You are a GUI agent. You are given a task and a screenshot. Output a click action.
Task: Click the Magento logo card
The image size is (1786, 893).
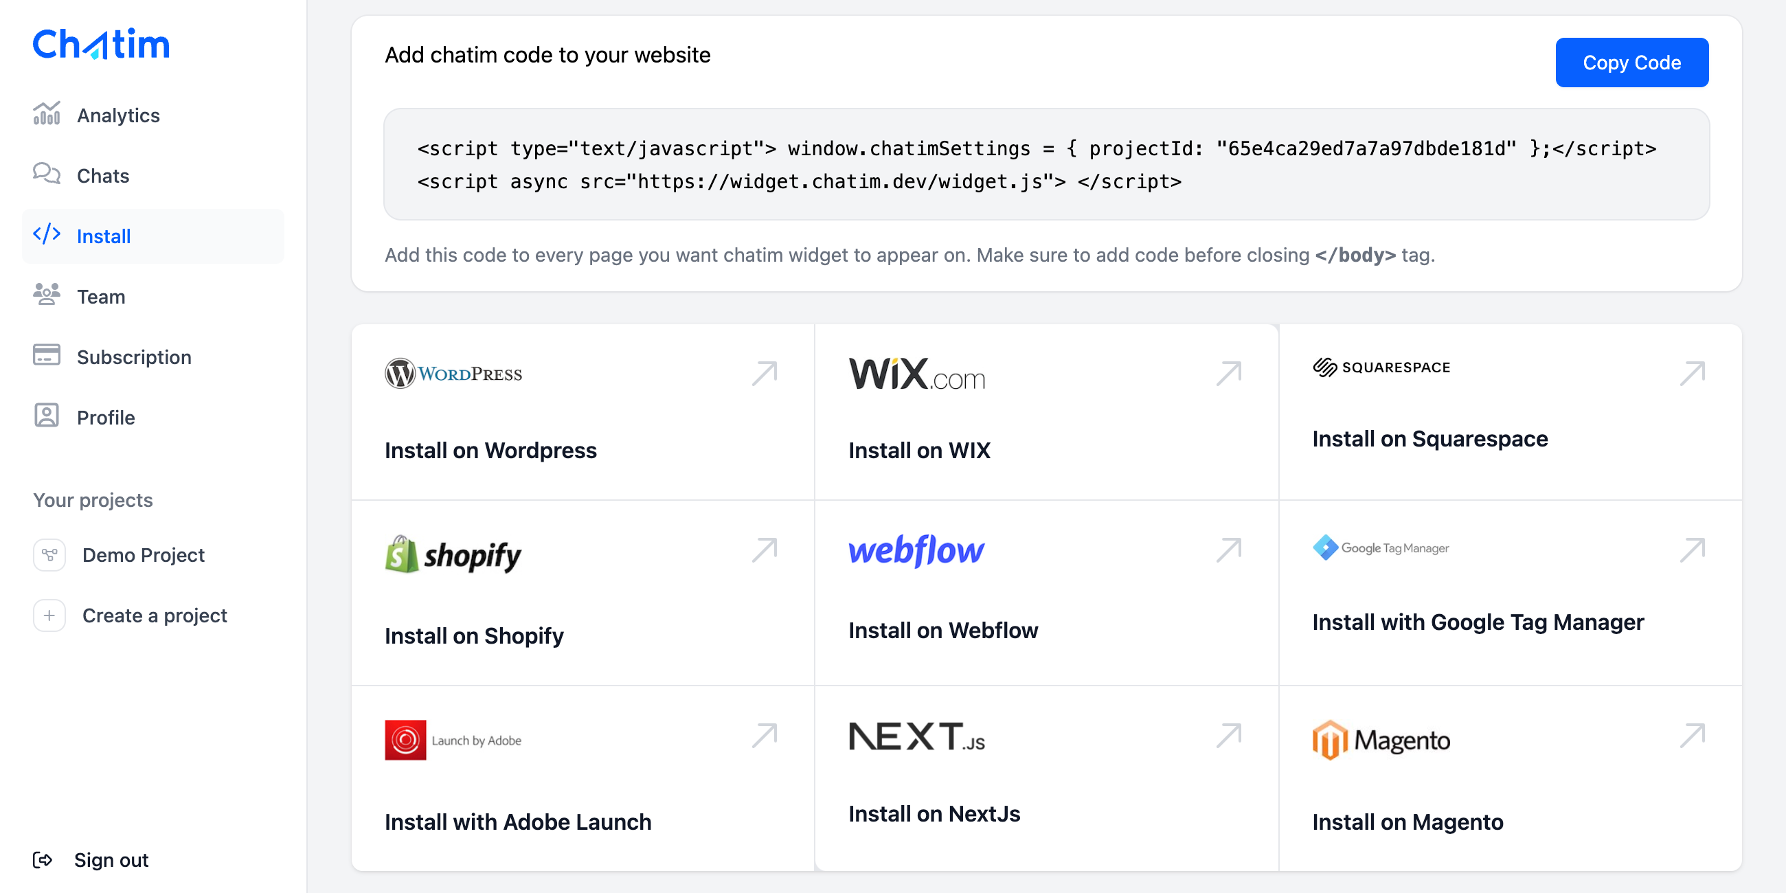[x=1510, y=778]
